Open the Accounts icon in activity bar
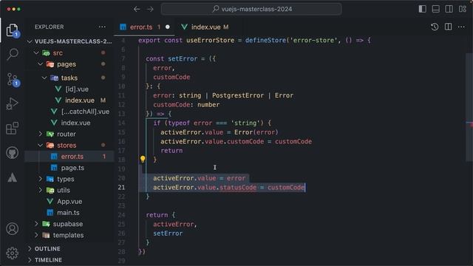This screenshot has height=266, width=473. pos(12,229)
